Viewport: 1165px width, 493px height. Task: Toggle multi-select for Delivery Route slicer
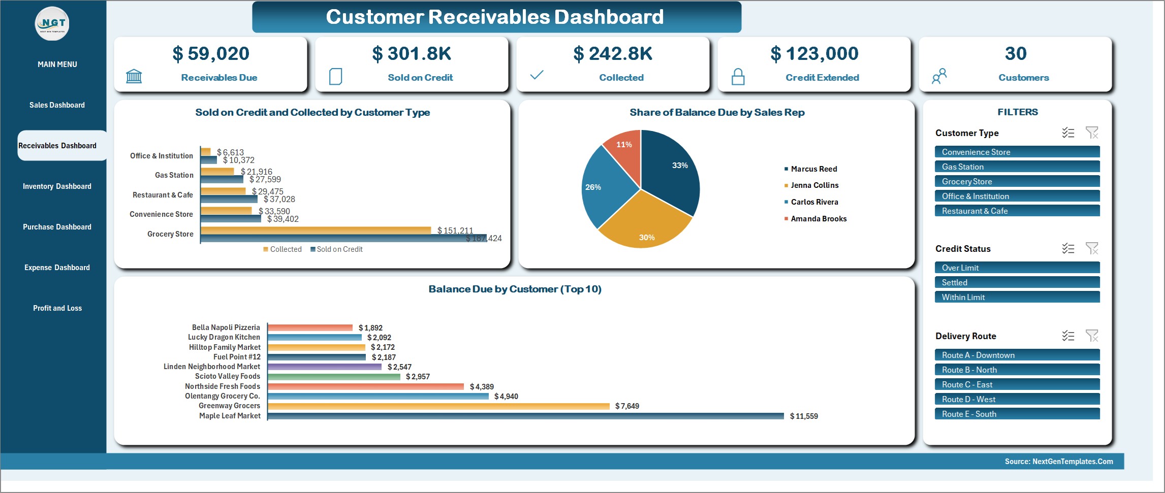pos(1068,336)
